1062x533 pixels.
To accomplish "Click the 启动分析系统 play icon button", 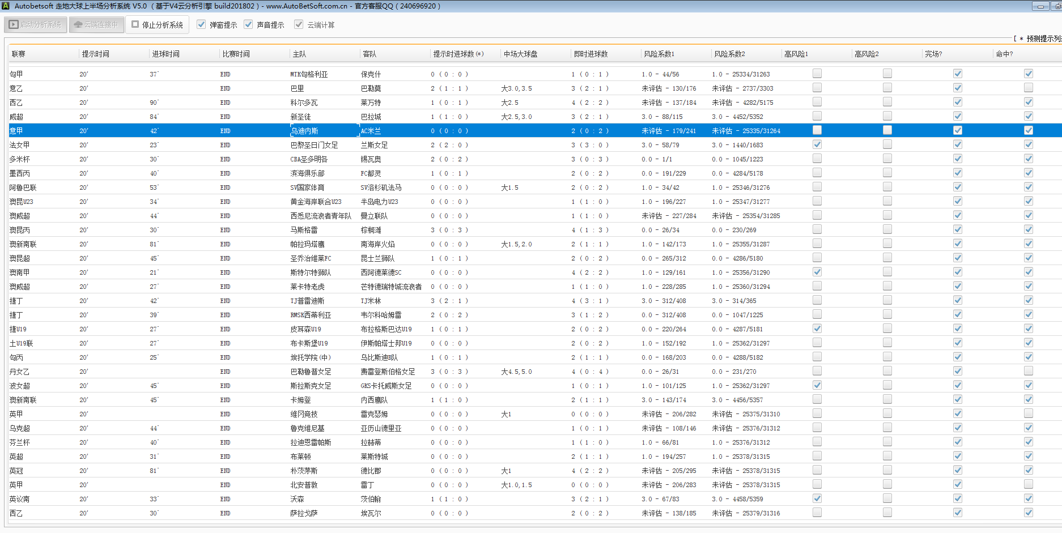I will (36, 25).
